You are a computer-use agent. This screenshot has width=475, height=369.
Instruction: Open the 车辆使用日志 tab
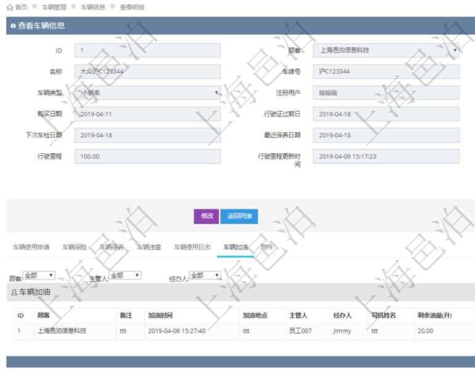point(192,247)
